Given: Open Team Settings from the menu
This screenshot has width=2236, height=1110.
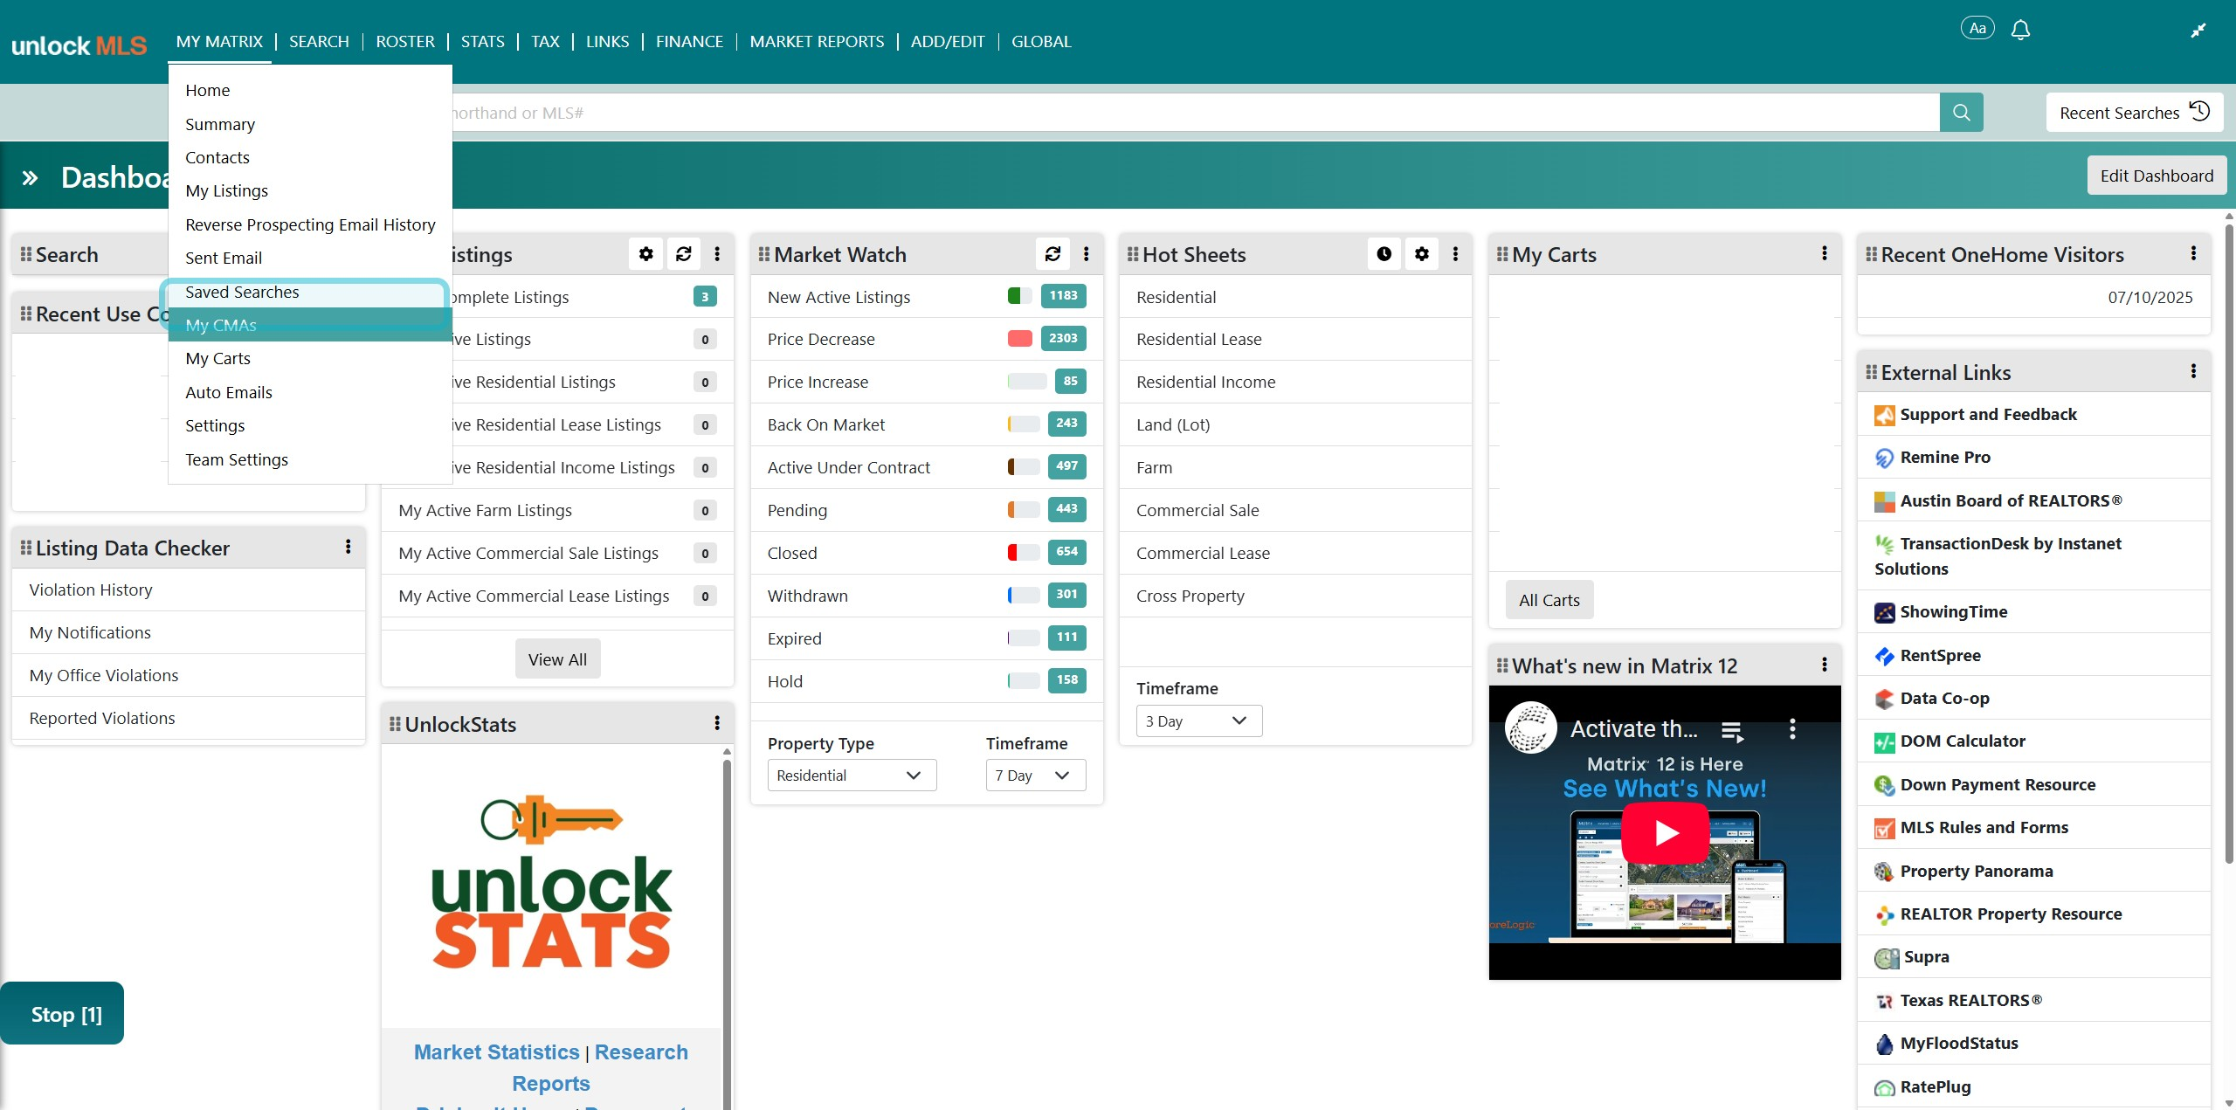Looking at the screenshot, I should point(309,460).
